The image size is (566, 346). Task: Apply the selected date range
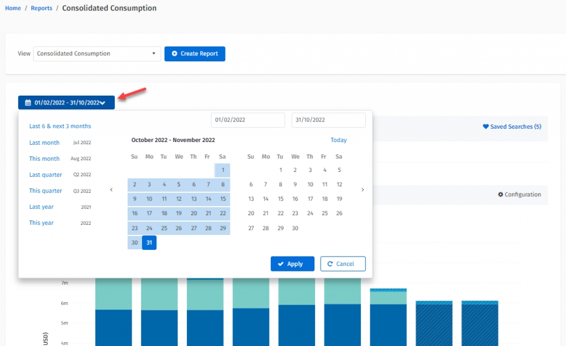pos(292,264)
